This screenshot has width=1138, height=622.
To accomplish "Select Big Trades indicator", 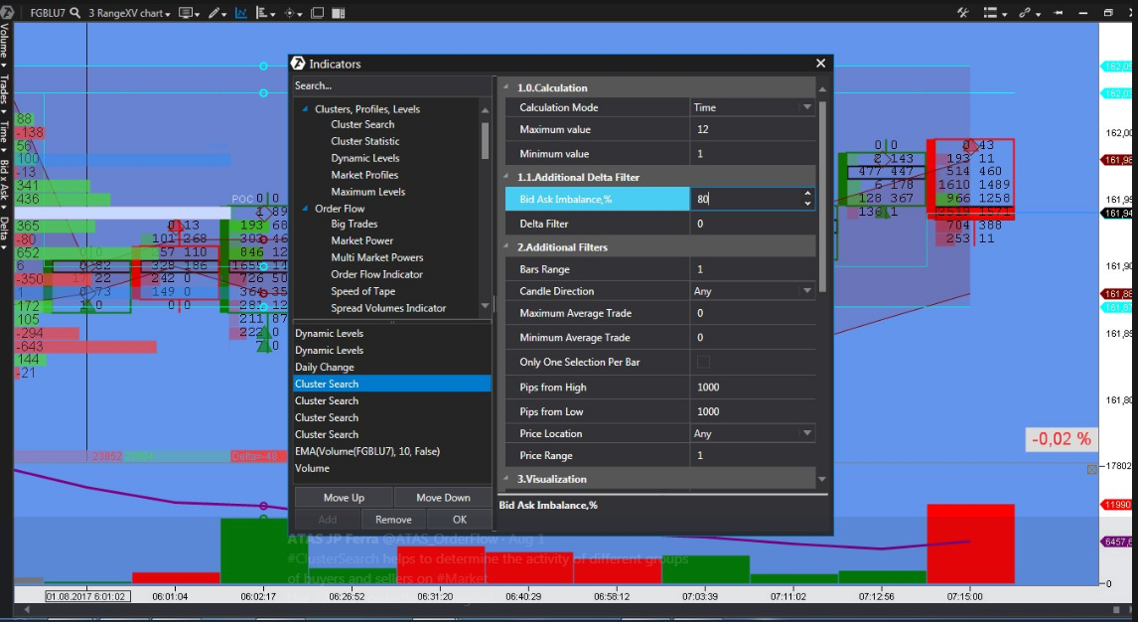I will click(x=354, y=224).
